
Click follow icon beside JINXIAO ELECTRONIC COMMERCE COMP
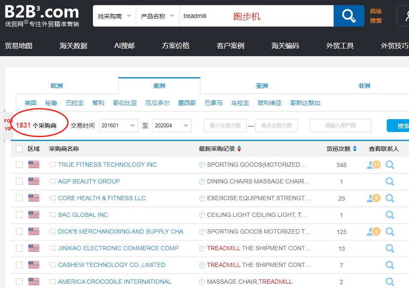[x=53, y=248]
